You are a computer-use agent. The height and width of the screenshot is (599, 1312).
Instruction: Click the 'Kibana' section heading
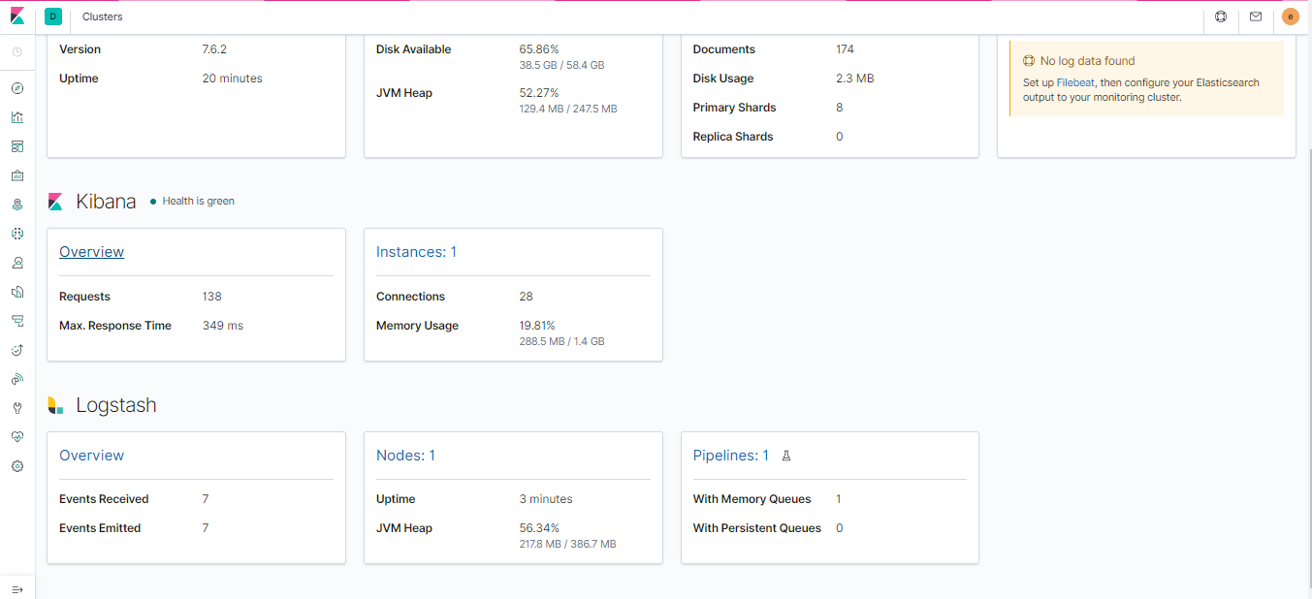pos(106,202)
